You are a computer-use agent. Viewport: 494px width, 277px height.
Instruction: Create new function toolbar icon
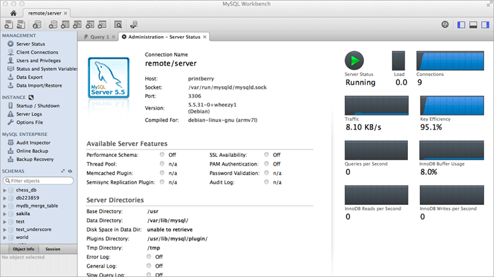click(101, 25)
